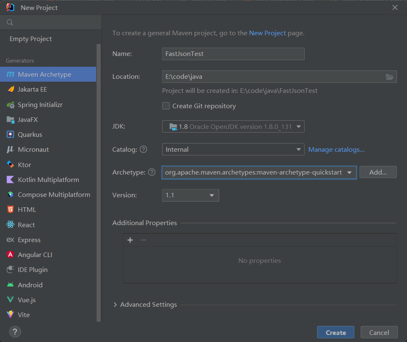Click the generators list scrollbar
This screenshot has width=407, height=342.
(x=99, y=182)
